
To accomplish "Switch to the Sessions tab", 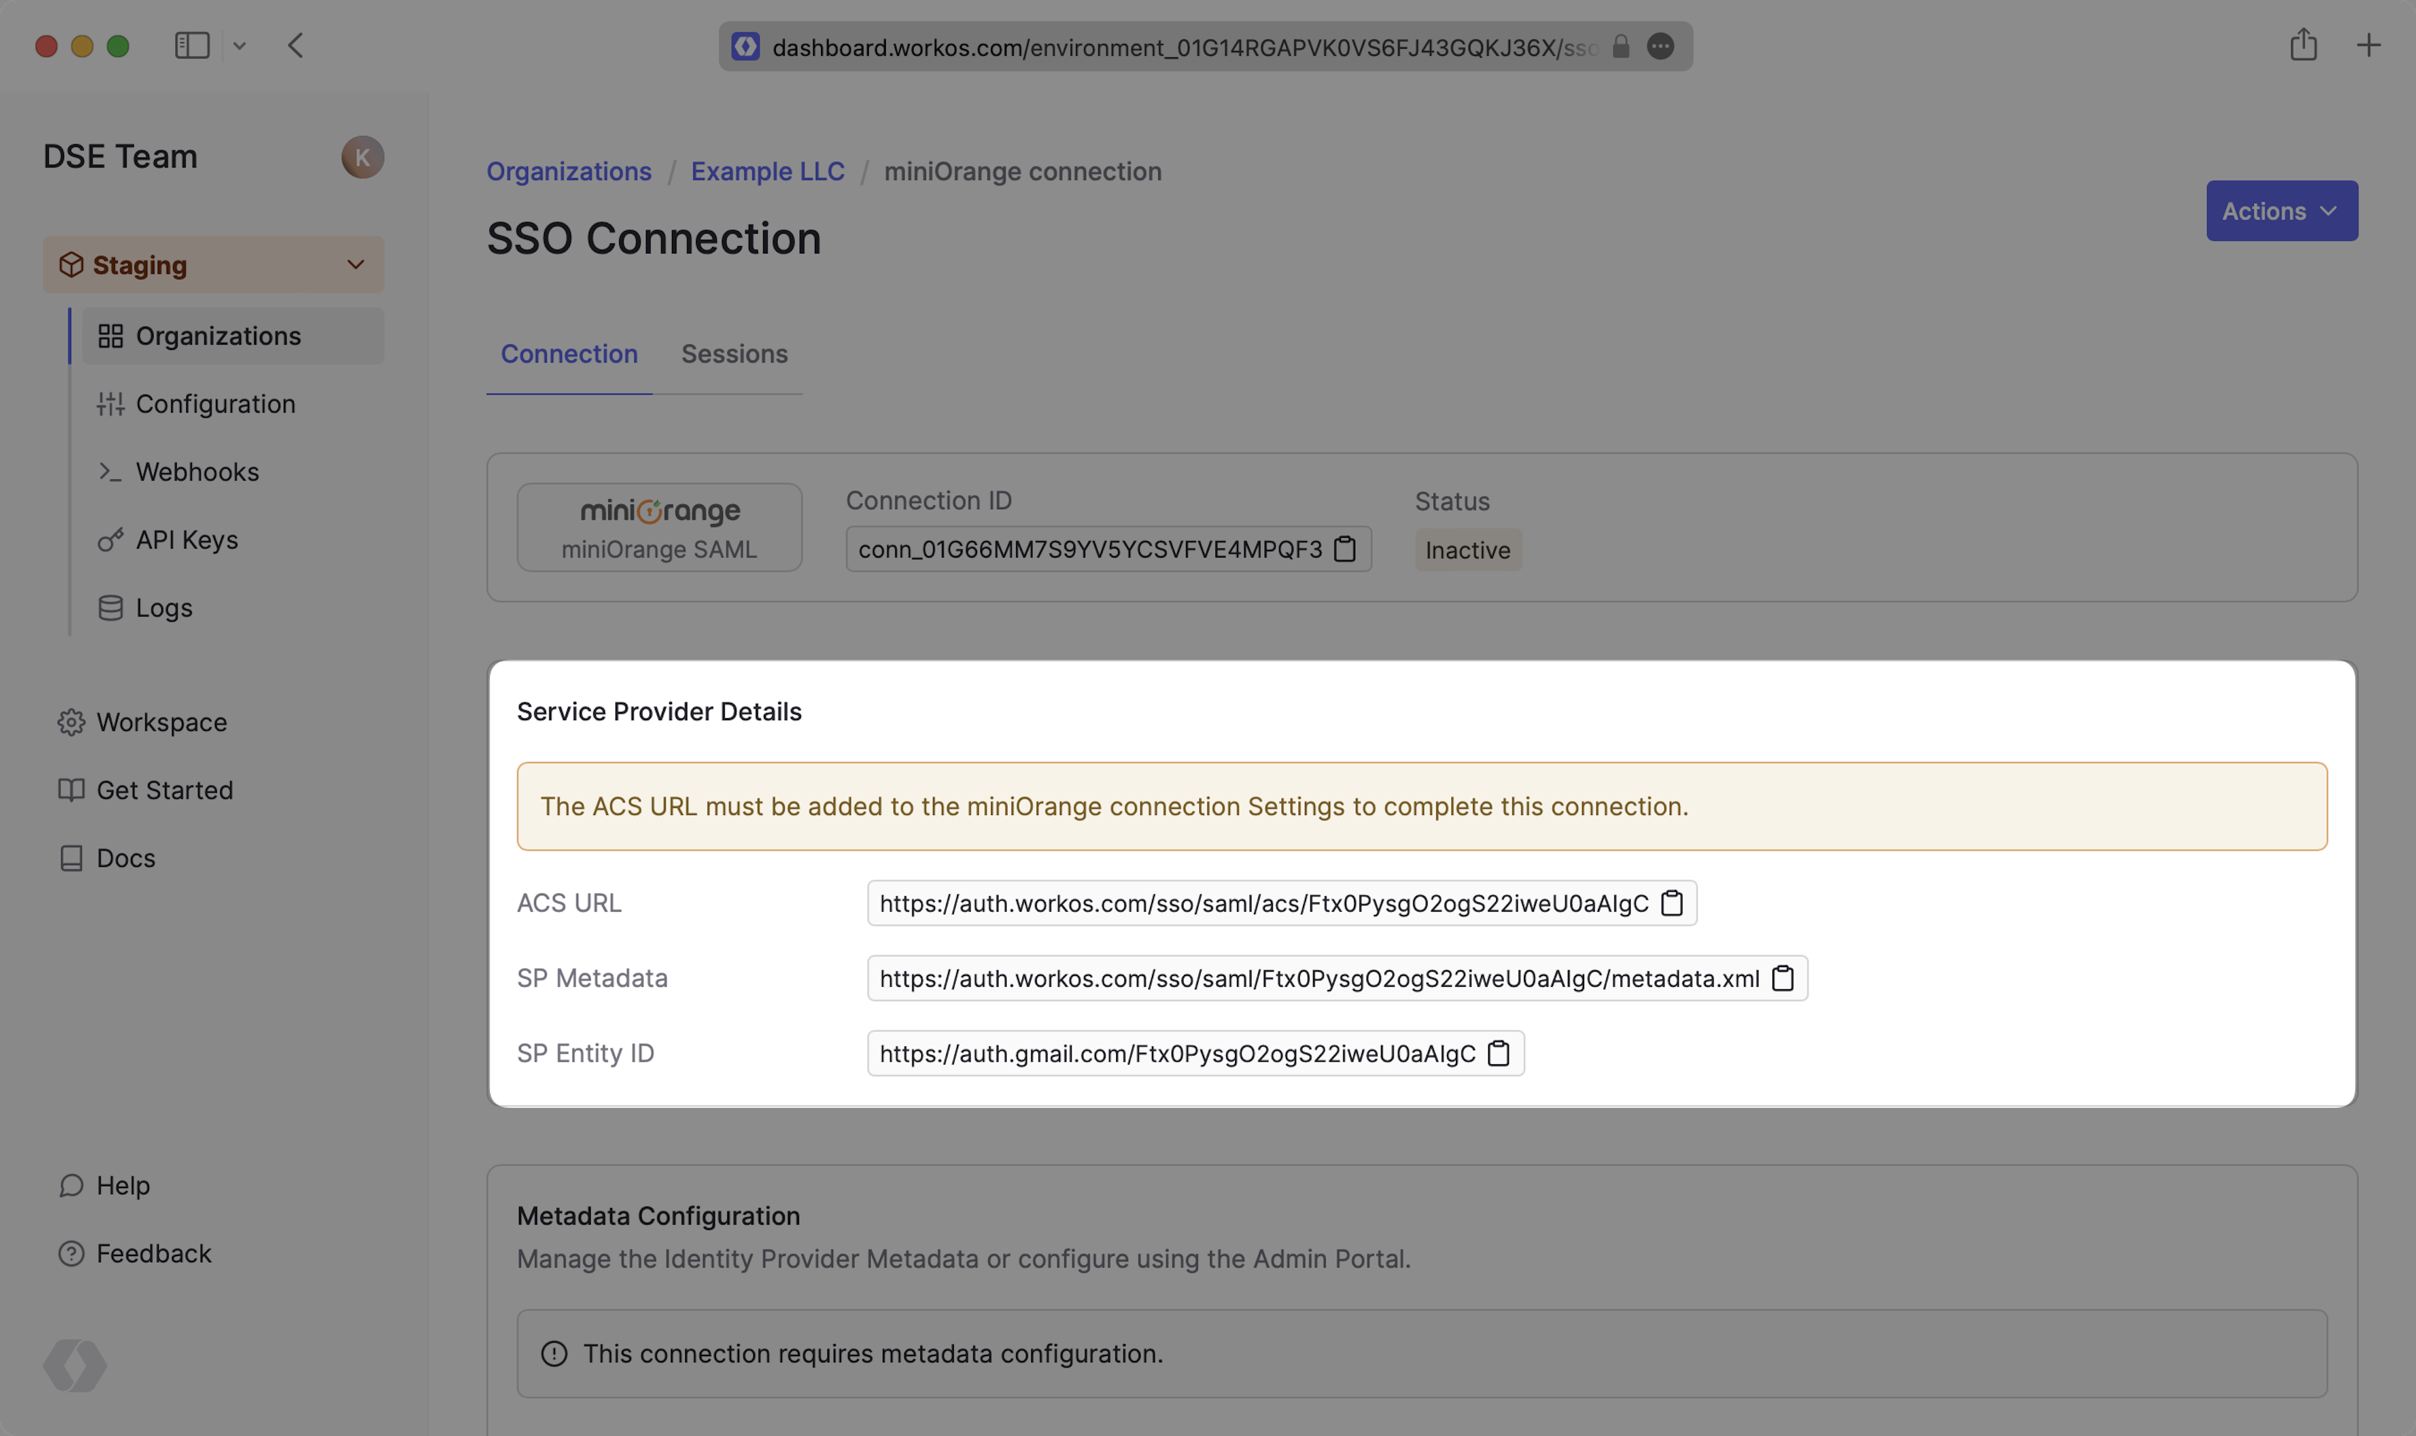I will point(734,354).
